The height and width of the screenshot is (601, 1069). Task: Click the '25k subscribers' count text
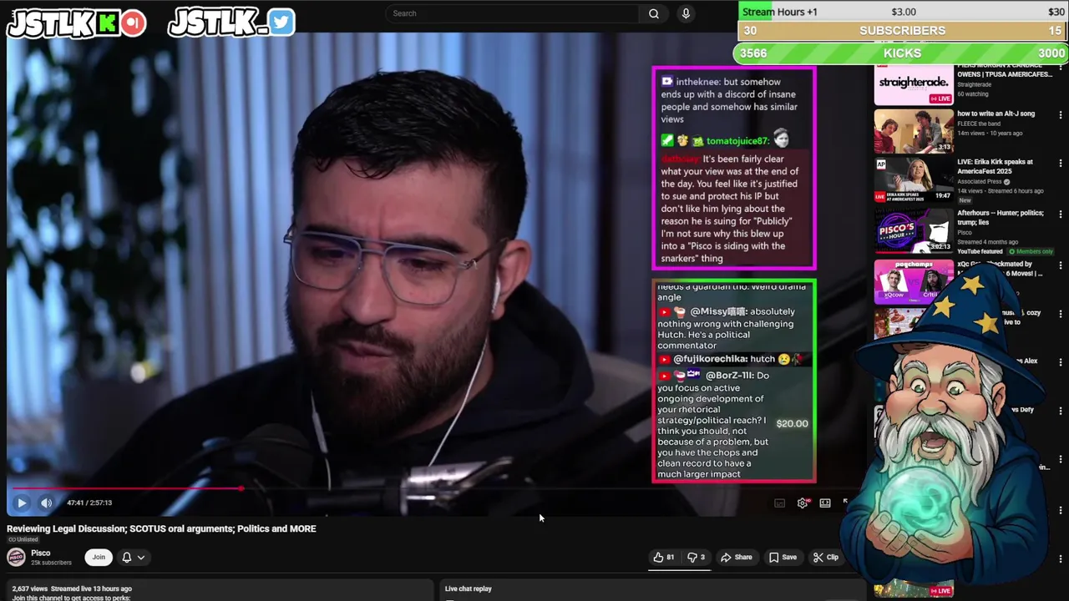52,563
